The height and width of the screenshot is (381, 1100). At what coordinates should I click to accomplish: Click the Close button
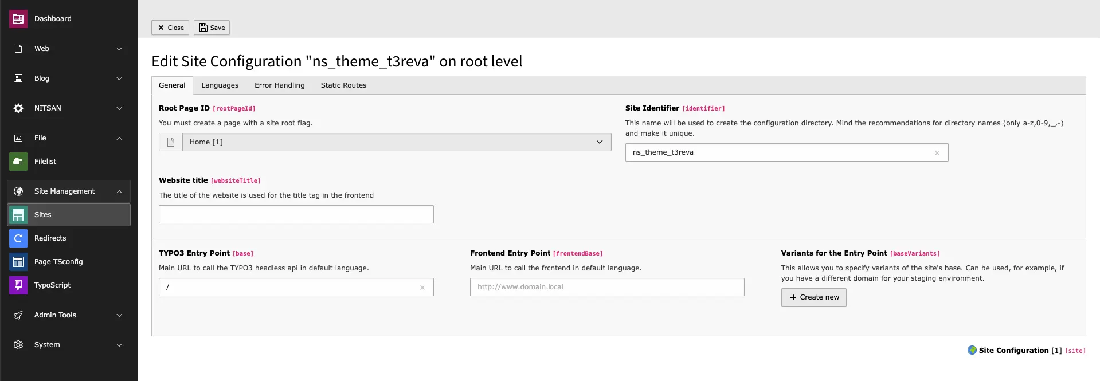(170, 28)
